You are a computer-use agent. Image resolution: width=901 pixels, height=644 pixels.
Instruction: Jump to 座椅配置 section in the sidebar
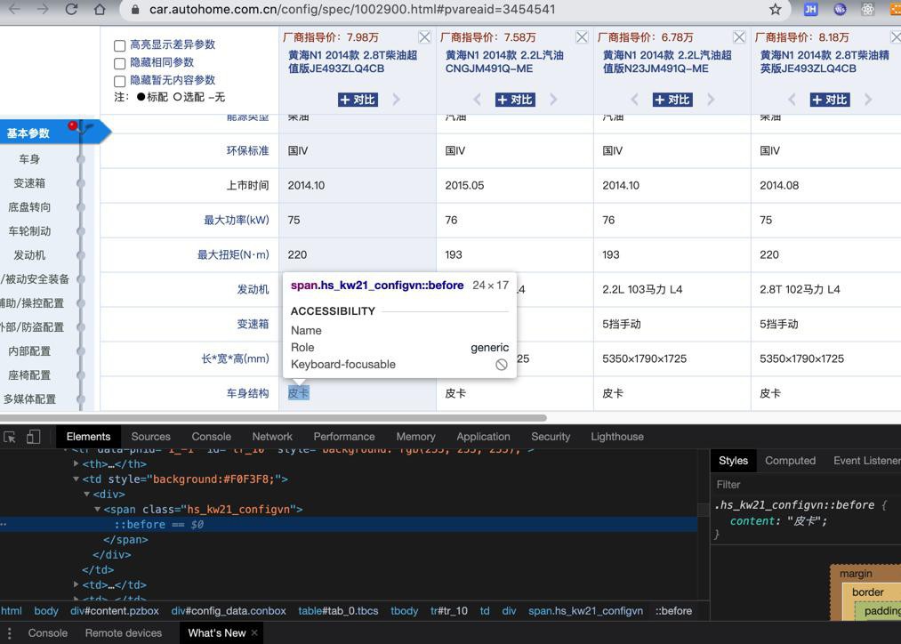click(29, 375)
